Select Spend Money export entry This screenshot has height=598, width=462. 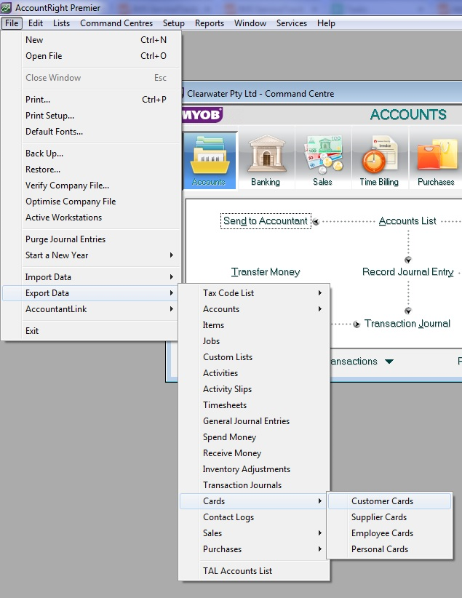tap(254, 437)
